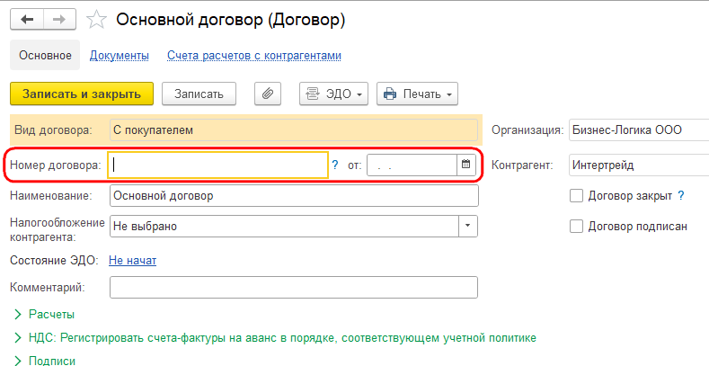The width and height of the screenshot is (709, 366).
Task: Click the Налогообложение контрагента label
Action: (x=57, y=229)
